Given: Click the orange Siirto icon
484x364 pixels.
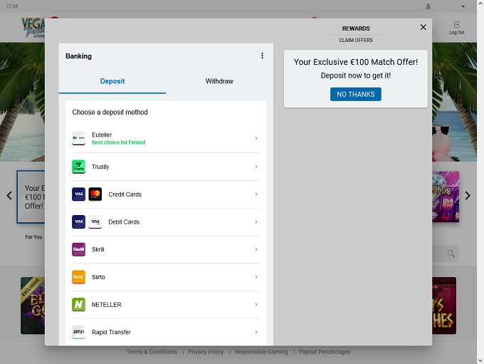Looking at the screenshot, I should tap(78, 277).
